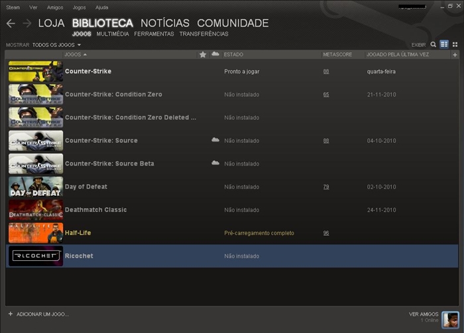
Task: Select Counter-Strike: Source title text
Action: coord(101,140)
